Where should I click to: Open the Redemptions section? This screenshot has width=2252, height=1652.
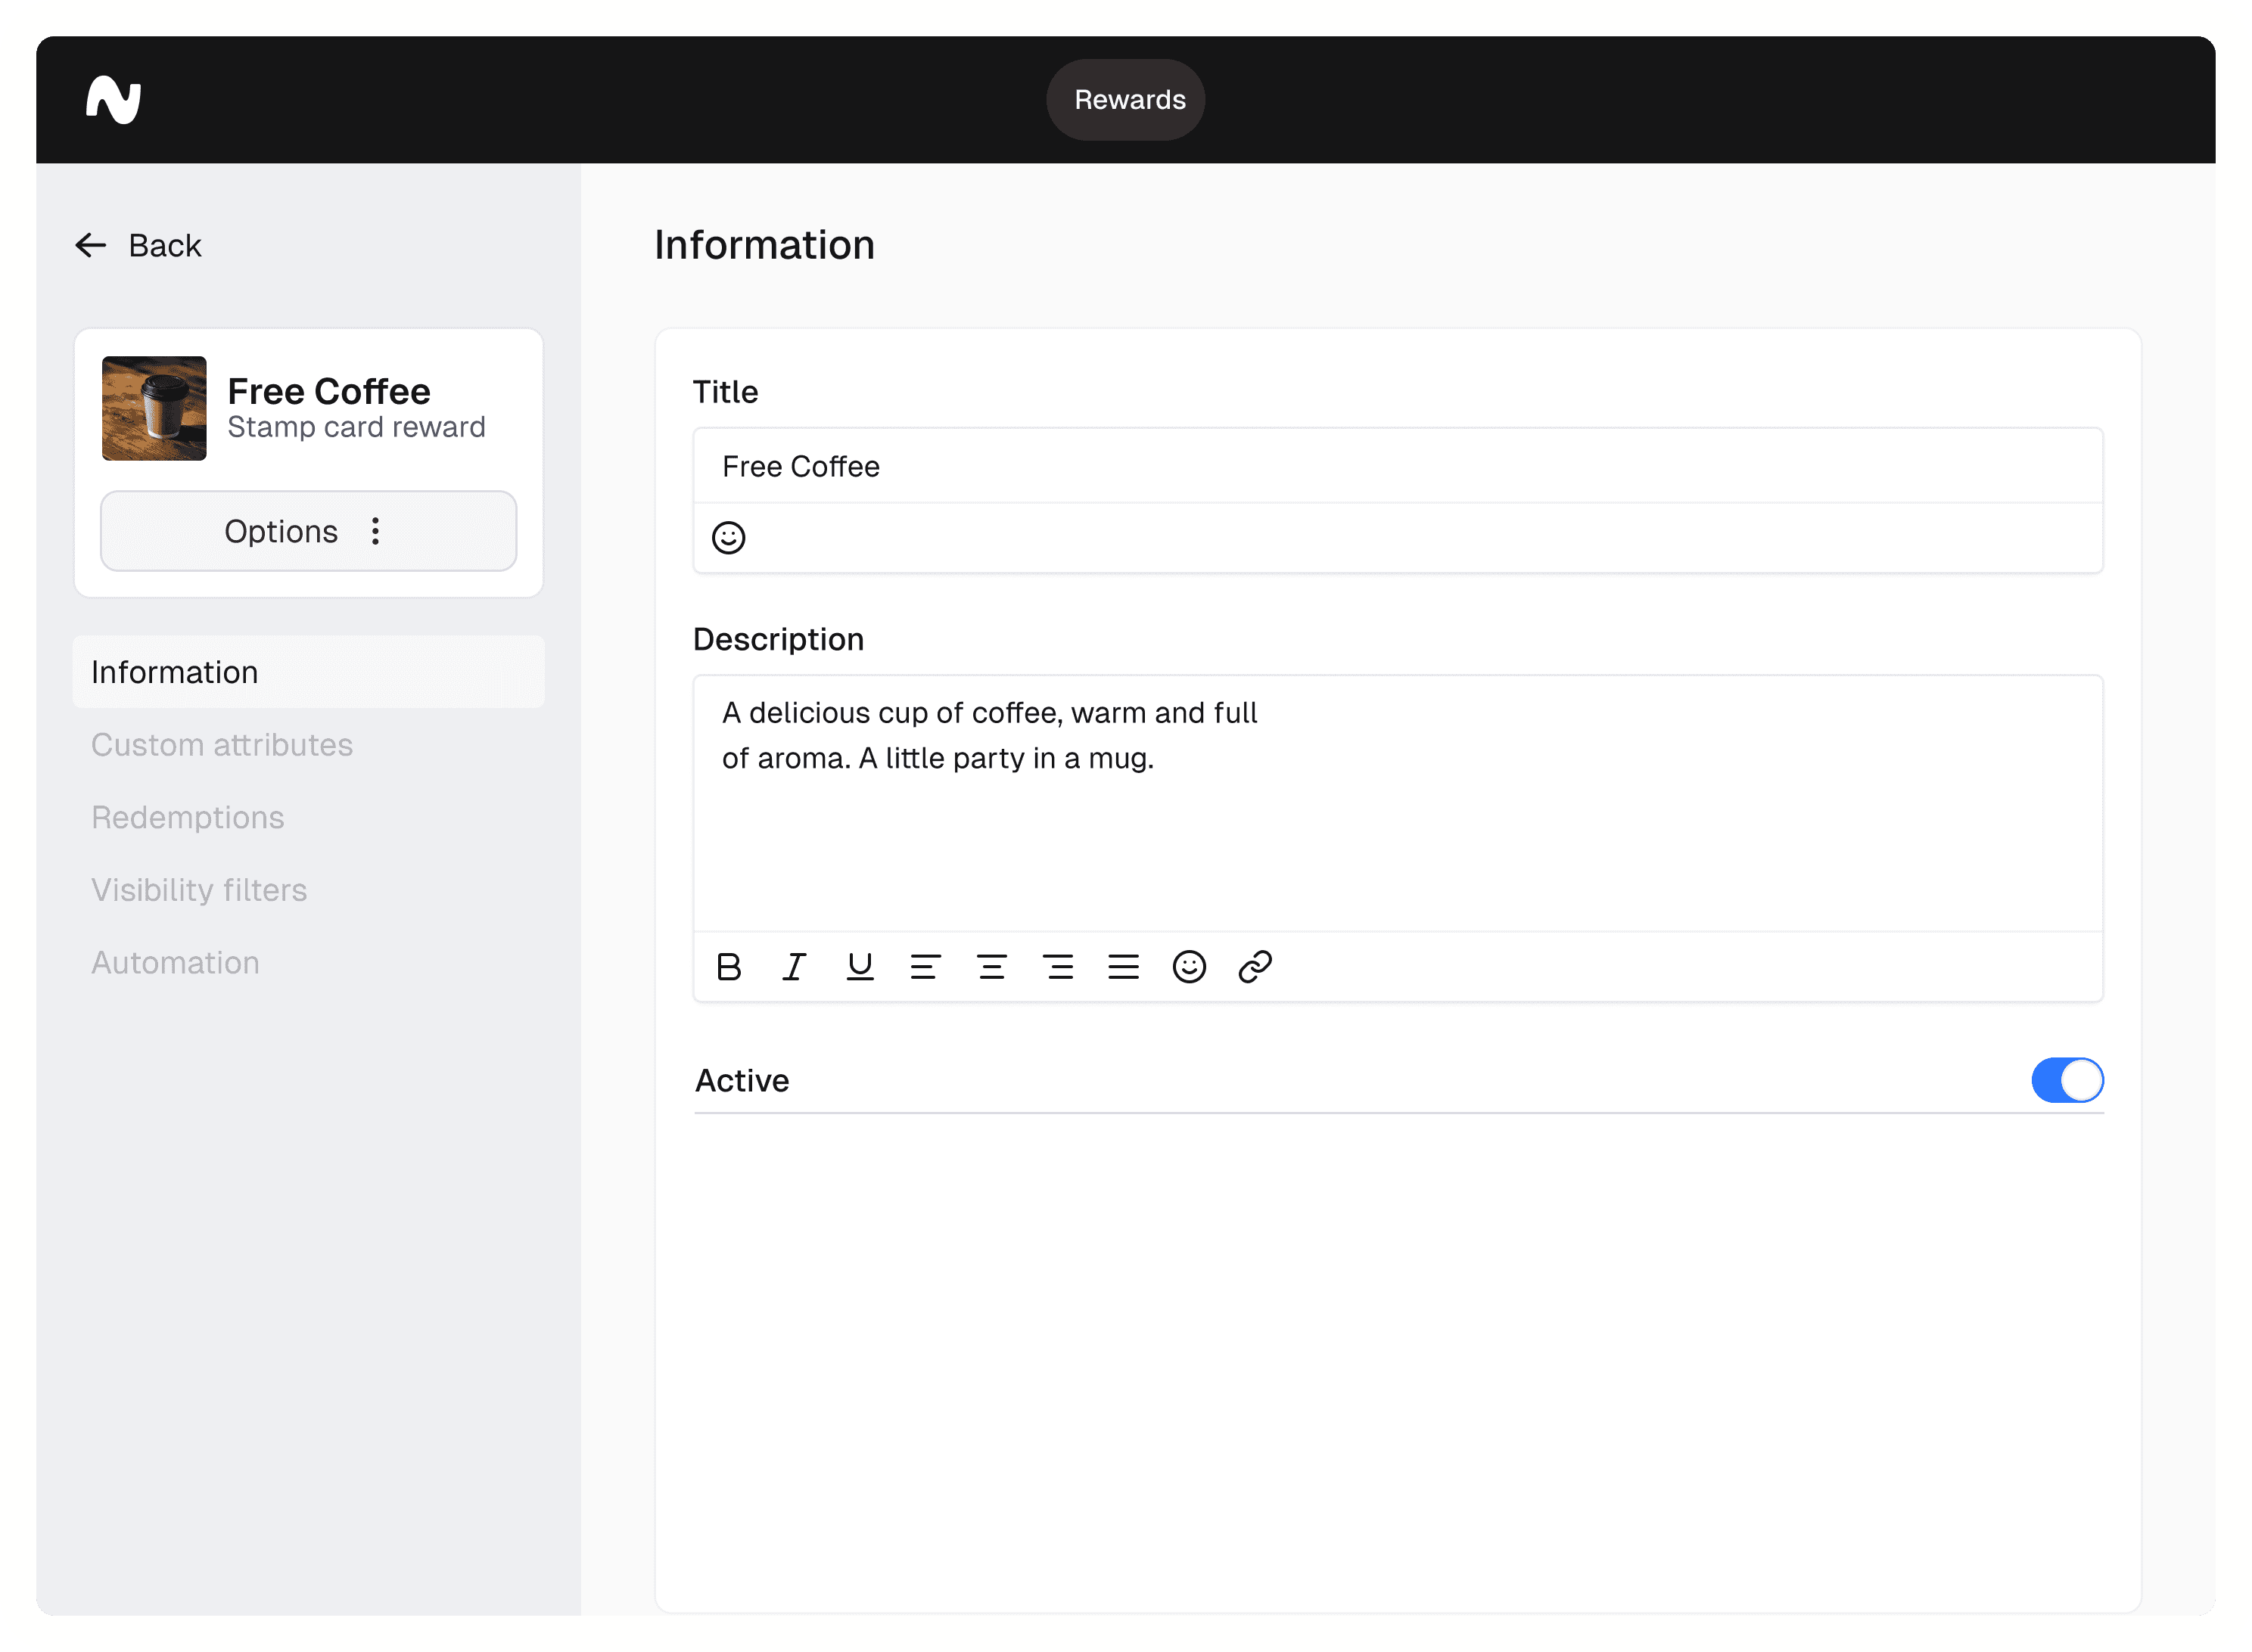[188, 817]
